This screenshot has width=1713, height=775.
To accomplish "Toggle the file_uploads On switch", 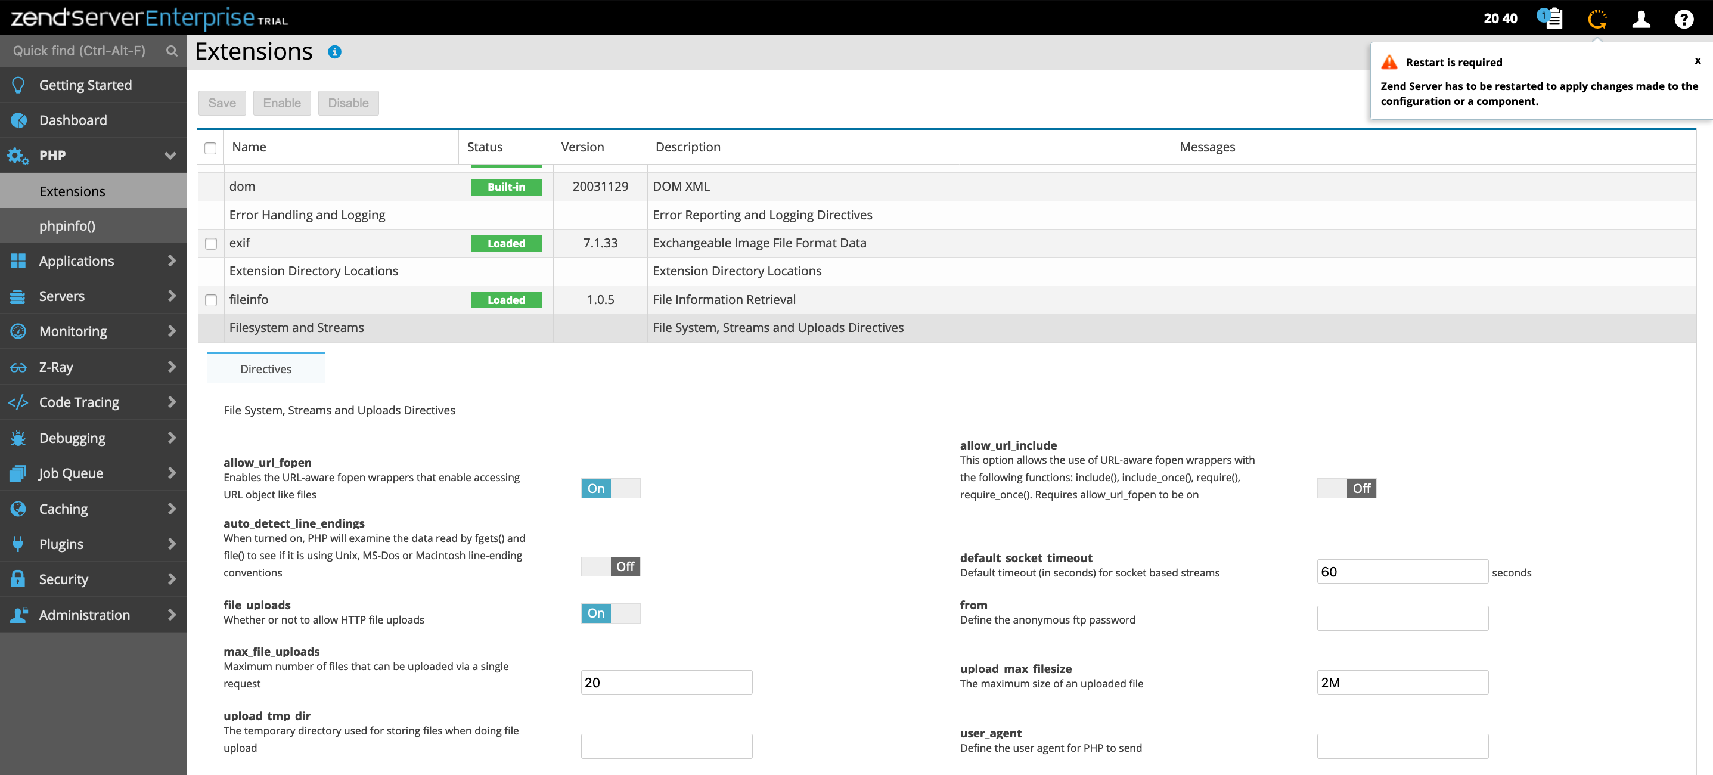I will [x=610, y=613].
